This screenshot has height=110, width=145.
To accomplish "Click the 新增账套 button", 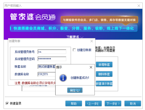I will [x=104, y=65].
